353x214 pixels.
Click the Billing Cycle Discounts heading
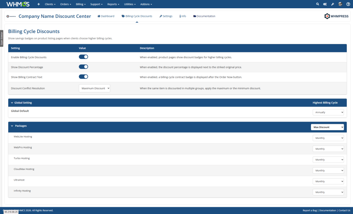coord(34,31)
